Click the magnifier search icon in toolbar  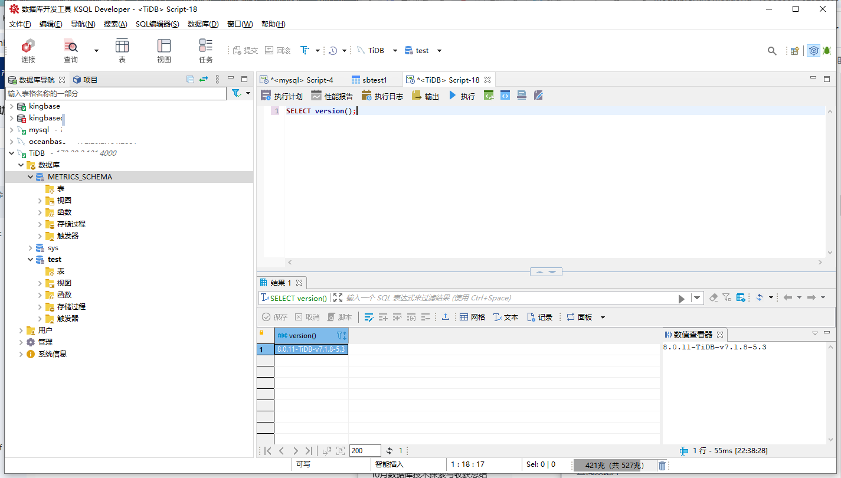771,51
